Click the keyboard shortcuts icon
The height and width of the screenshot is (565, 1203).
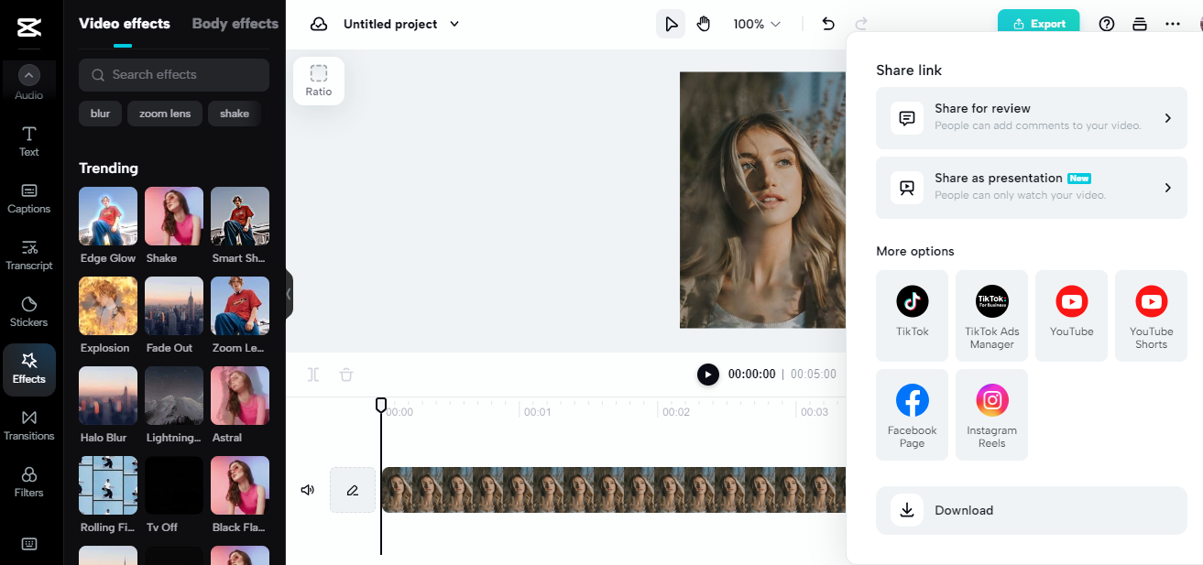[x=29, y=544]
